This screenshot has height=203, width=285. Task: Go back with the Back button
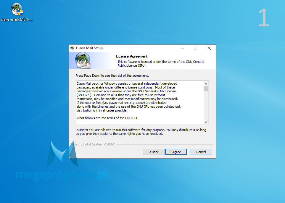coord(154,152)
